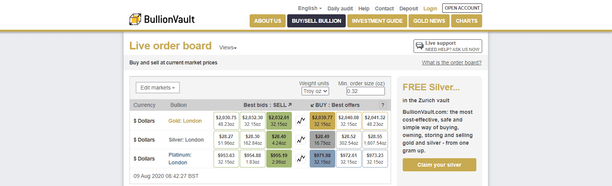Select silver bid $28.27
The height and width of the screenshot is (186, 612).
point(226,140)
